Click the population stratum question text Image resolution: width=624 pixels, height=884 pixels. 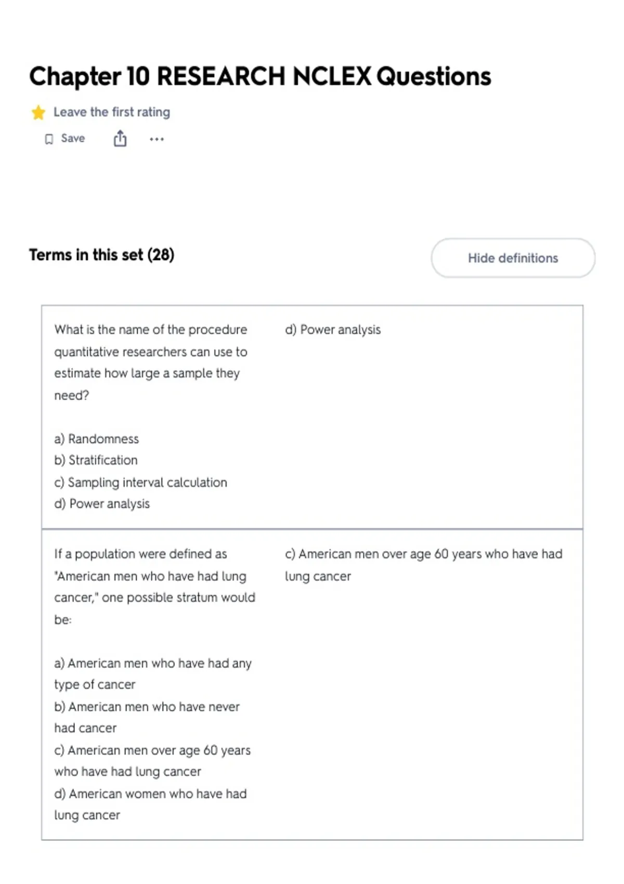coord(154,587)
